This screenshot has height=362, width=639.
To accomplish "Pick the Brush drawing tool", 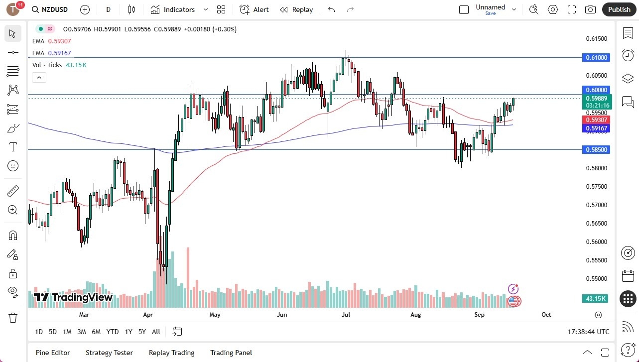I will (x=12, y=128).
